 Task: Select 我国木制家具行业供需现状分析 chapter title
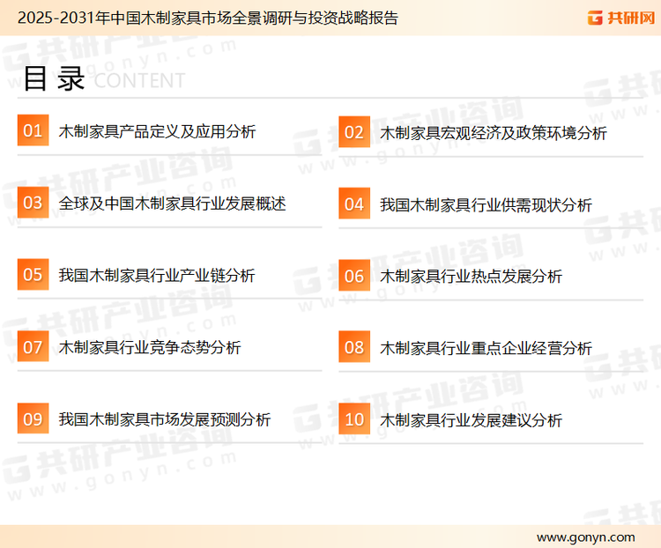coord(486,205)
